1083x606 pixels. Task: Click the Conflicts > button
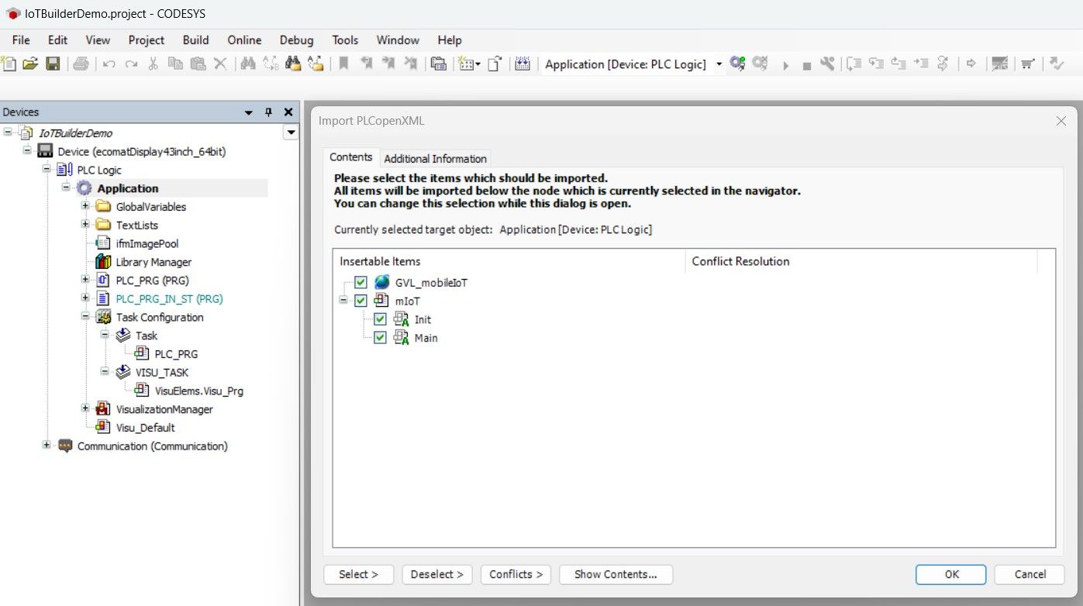[x=516, y=574]
